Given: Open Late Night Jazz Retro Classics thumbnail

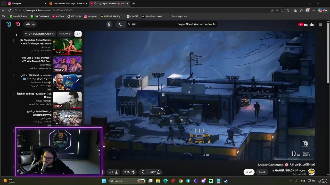Looking at the screenshot, I should [67, 47].
